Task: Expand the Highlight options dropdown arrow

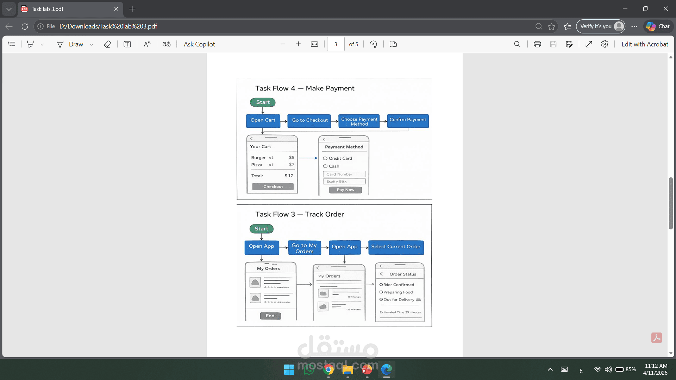Action: pos(42,44)
